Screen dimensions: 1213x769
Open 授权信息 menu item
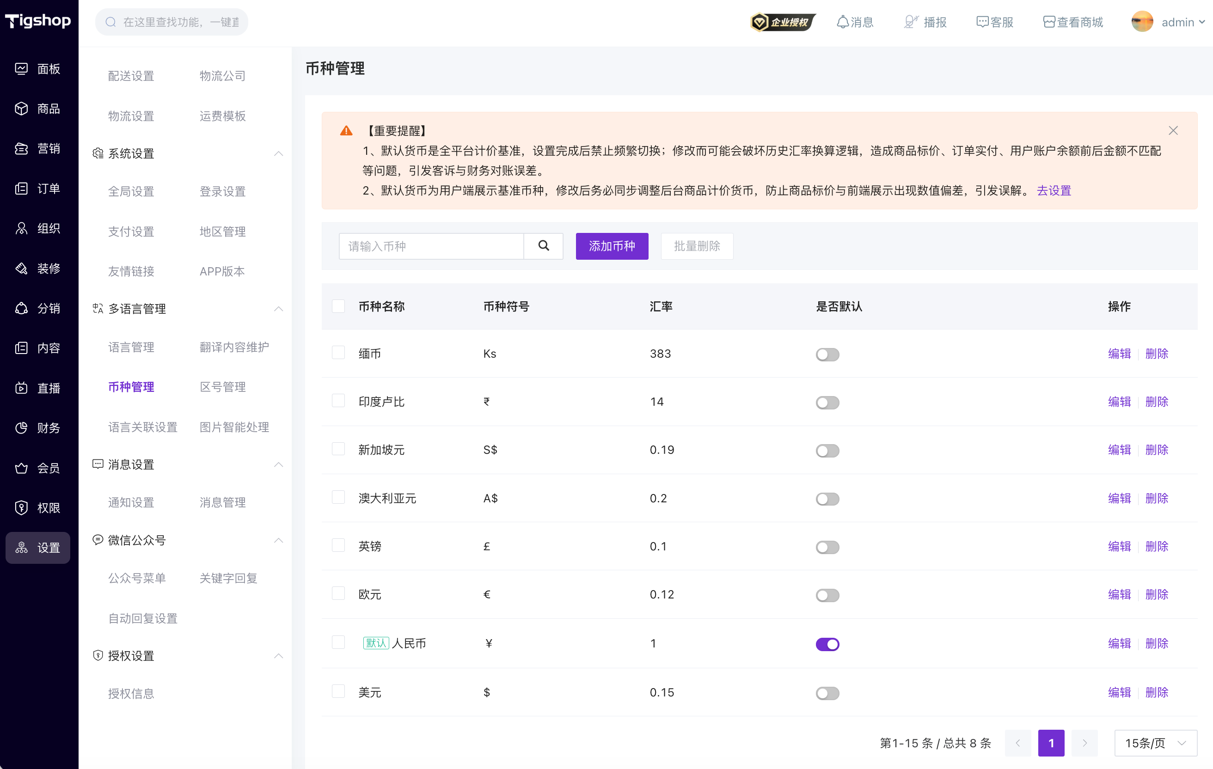click(131, 694)
